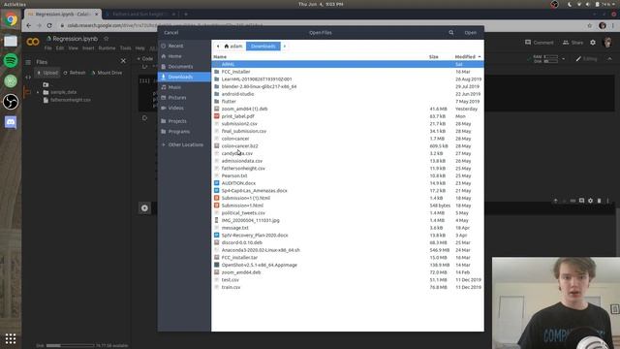The width and height of the screenshot is (620, 349).
Task: Sort files by Modified column header
Action: coord(467,57)
